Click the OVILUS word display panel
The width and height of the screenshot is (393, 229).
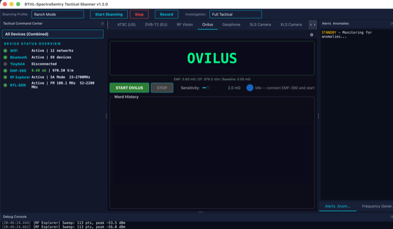click(x=212, y=58)
